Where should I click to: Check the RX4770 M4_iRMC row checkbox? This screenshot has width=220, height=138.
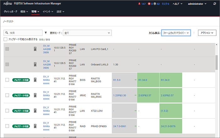[x=7, y=95]
